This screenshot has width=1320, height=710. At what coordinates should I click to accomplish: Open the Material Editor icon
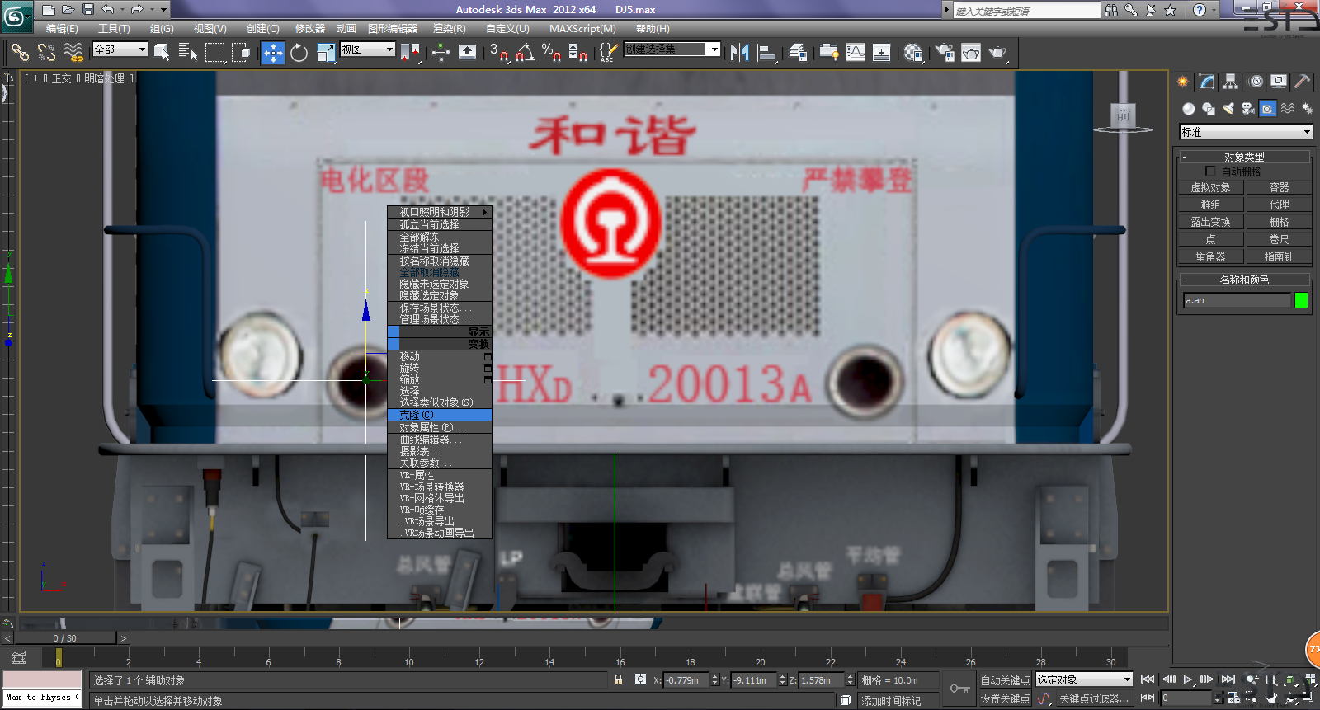912,53
